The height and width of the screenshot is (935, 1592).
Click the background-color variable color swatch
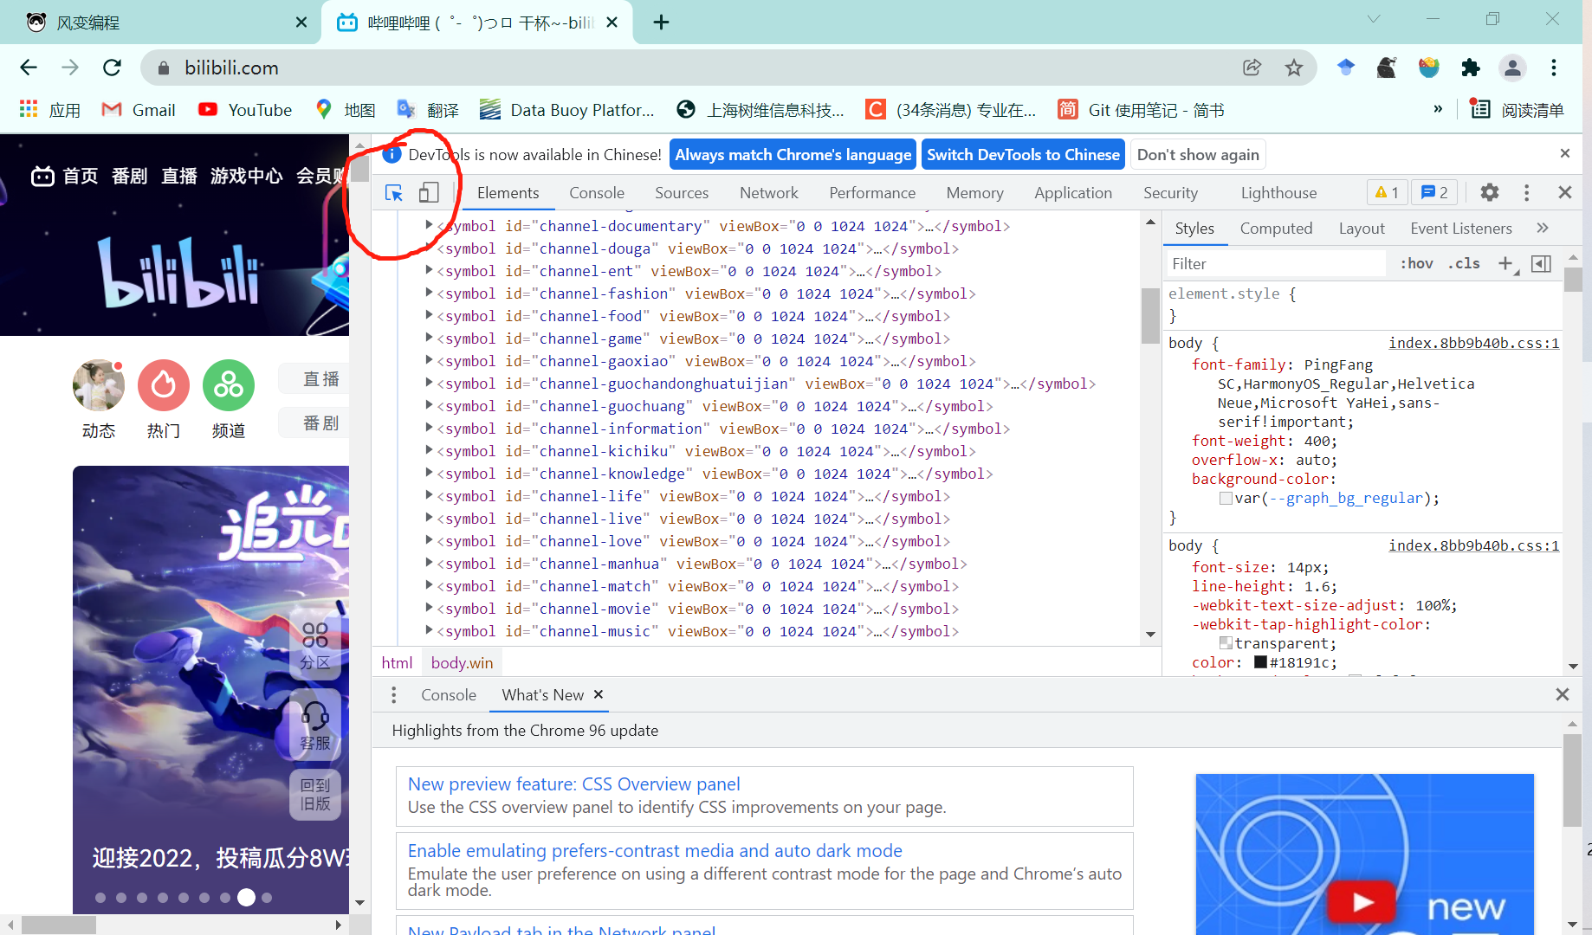tap(1226, 498)
